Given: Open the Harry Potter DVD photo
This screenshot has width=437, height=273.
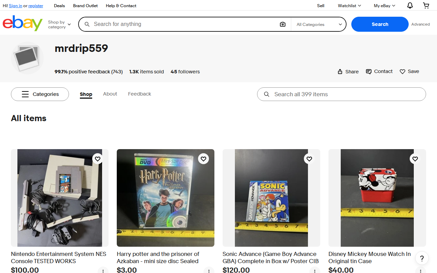Looking at the screenshot, I should (x=166, y=198).
